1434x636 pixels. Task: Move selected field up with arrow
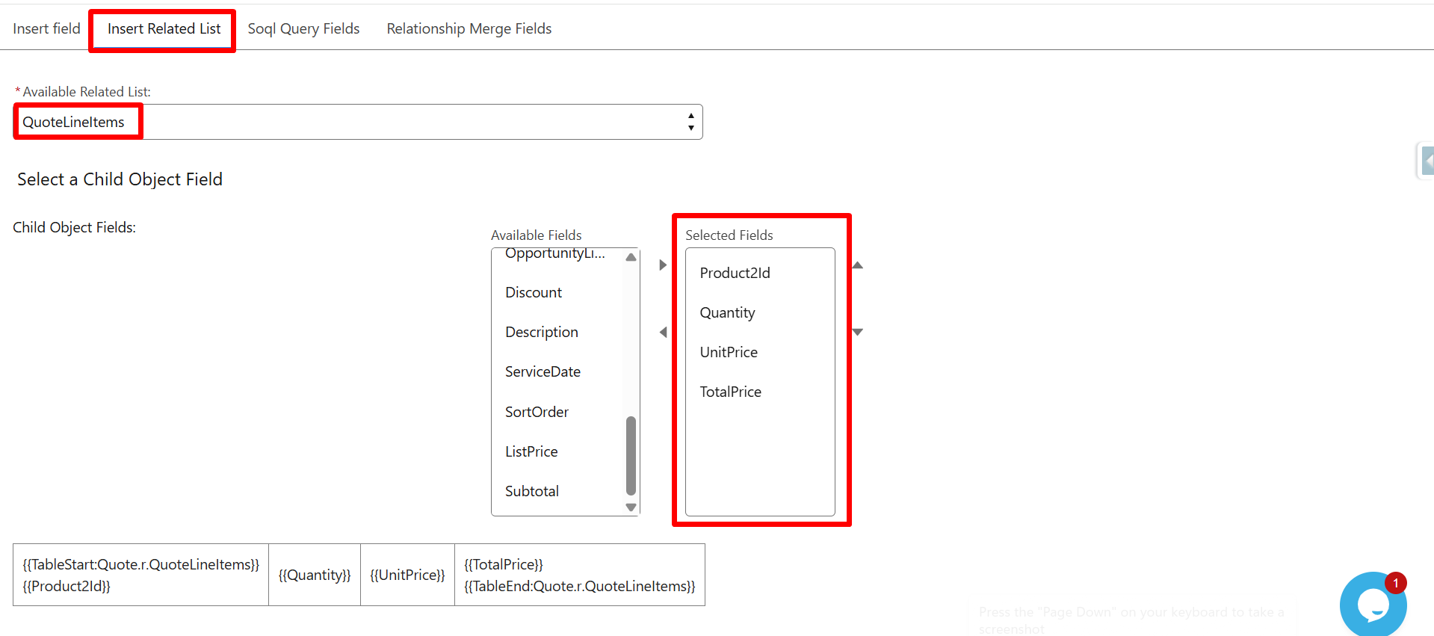point(858,265)
